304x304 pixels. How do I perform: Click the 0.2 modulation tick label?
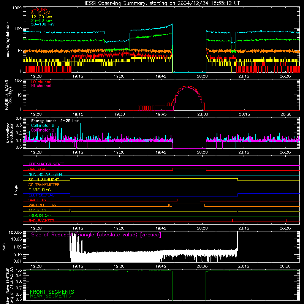(x=19, y=133)
